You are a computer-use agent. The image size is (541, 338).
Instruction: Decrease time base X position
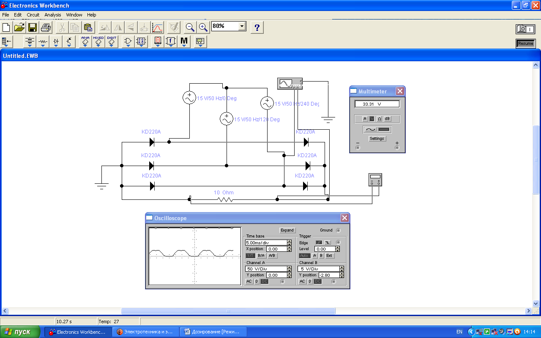tap(290, 251)
